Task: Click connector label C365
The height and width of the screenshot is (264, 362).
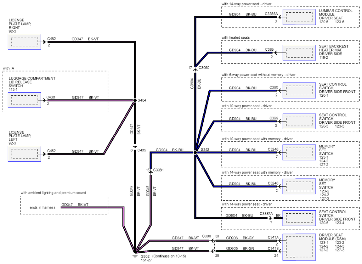Action: 269,50
